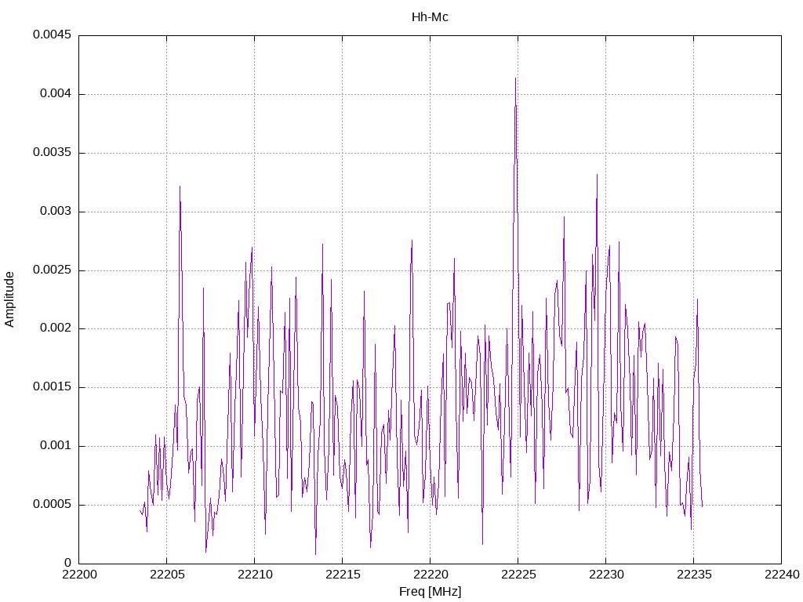Image resolution: width=803 pixels, height=602 pixels.
Task: Click the y-axis tick label 0.0035
Action: tap(53, 153)
